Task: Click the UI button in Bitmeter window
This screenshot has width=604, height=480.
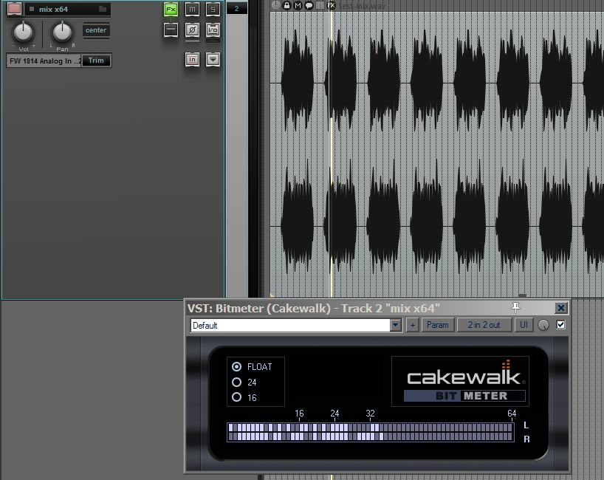Action: point(524,325)
